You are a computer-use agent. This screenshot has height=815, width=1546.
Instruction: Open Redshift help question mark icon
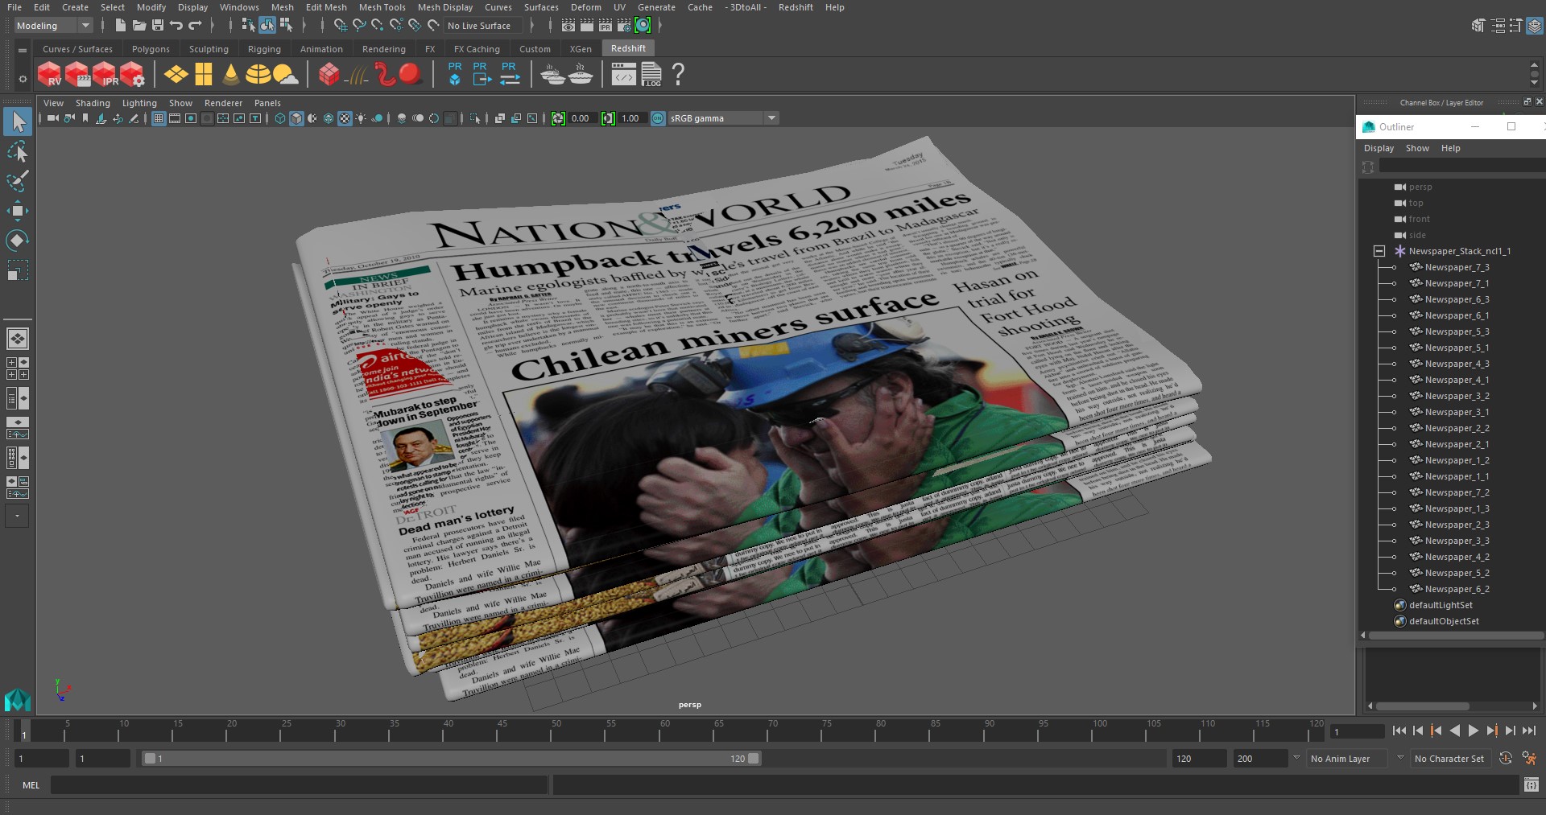tap(678, 75)
